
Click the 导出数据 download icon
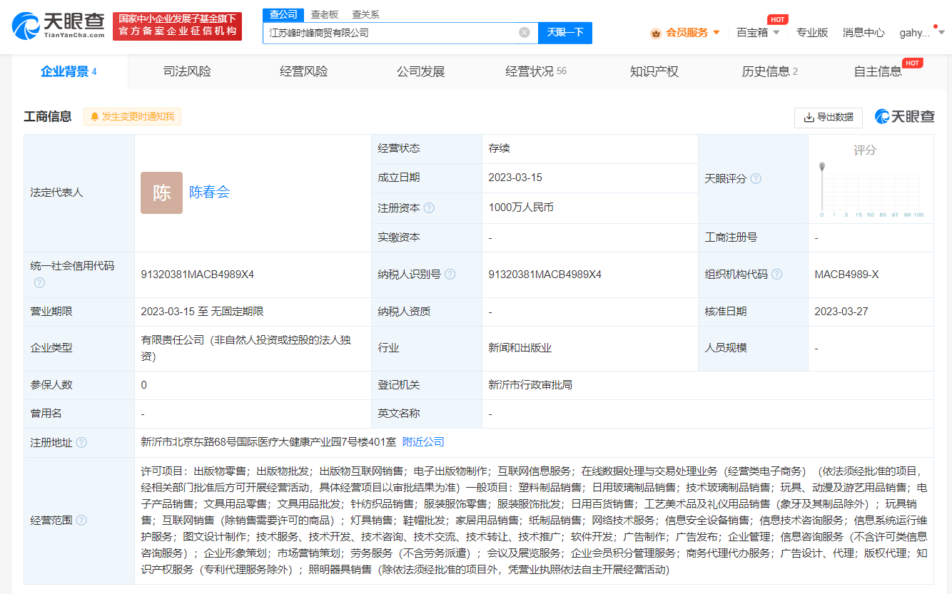[x=809, y=118]
